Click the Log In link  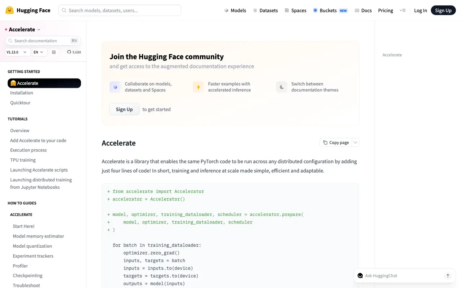(420, 10)
